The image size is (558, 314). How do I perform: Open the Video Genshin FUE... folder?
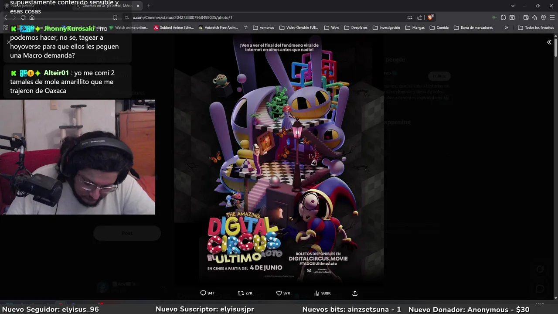299,27
